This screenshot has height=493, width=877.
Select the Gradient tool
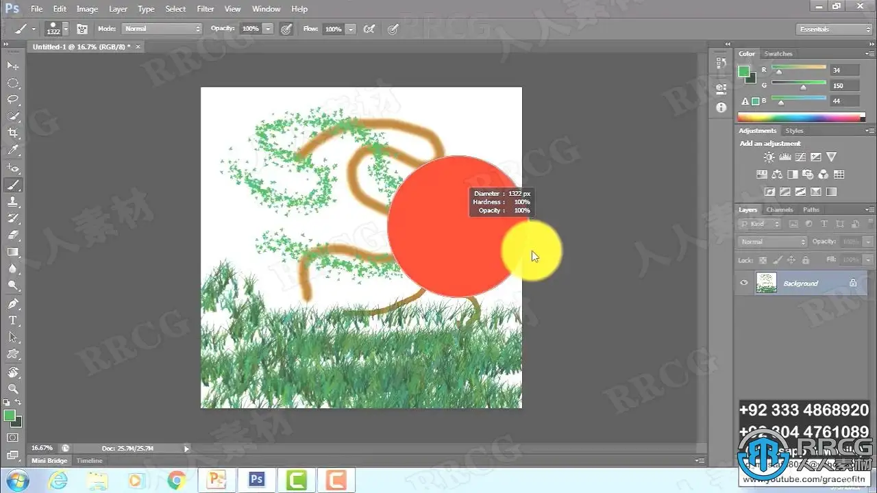pos(12,253)
